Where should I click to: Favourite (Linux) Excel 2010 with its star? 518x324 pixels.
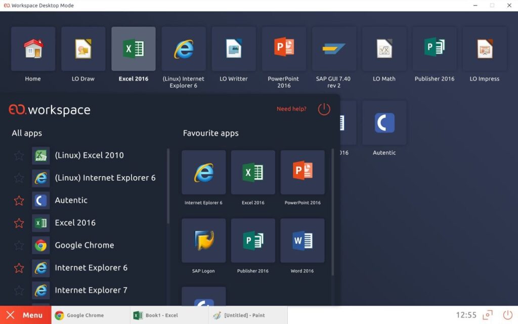coord(19,155)
